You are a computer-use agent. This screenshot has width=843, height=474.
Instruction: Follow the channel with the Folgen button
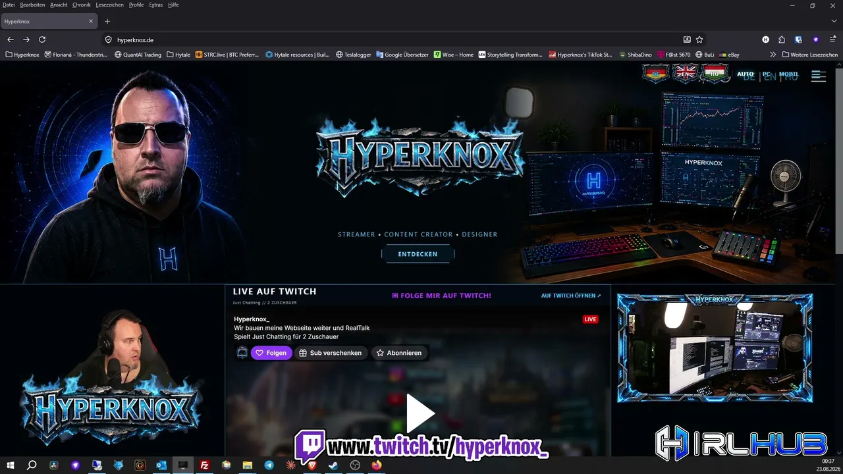(x=271, y=353)
